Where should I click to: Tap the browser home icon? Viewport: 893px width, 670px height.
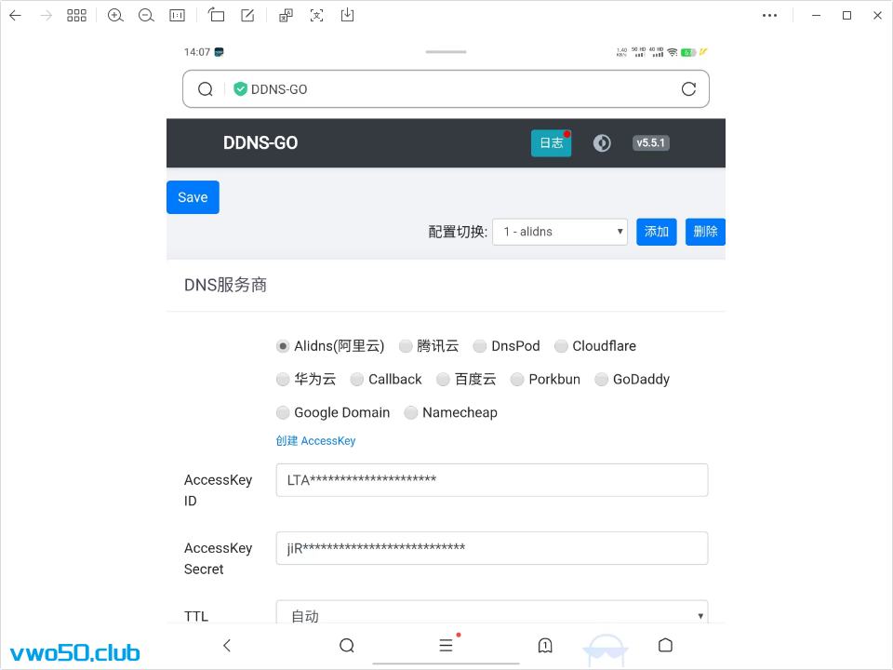pyautogui.click(x=665, y=645)
